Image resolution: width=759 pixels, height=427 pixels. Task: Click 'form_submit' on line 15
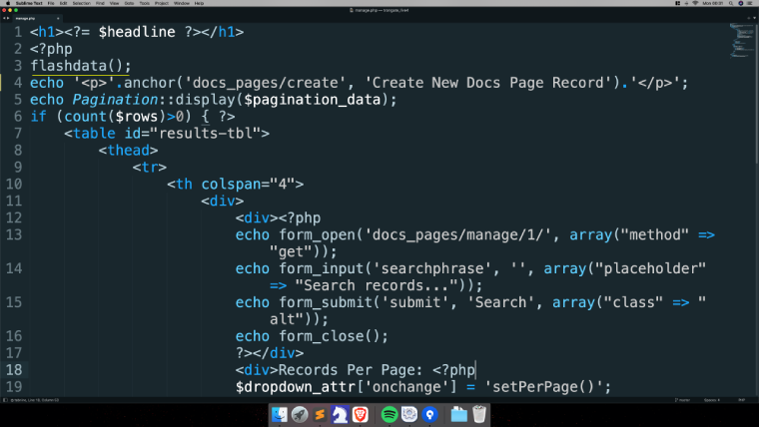[326, 302]
